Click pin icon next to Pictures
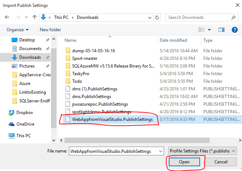Screen dimensions: 242x171 [x=47, y=66]
